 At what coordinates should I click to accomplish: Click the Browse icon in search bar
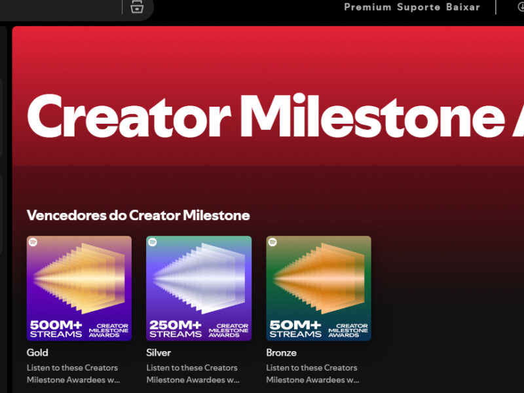point(137,7)
